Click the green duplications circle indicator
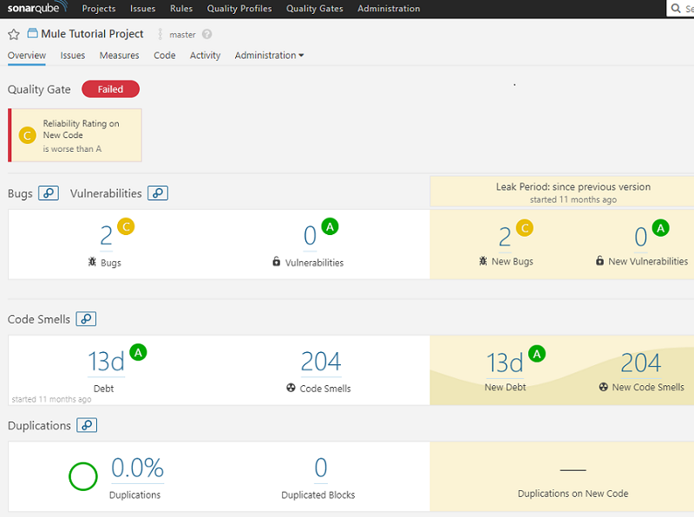This screenshot has height=517, width=694. [83, 476]
